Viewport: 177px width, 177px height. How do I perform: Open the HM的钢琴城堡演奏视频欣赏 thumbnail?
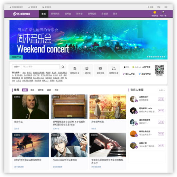point(30,145)
